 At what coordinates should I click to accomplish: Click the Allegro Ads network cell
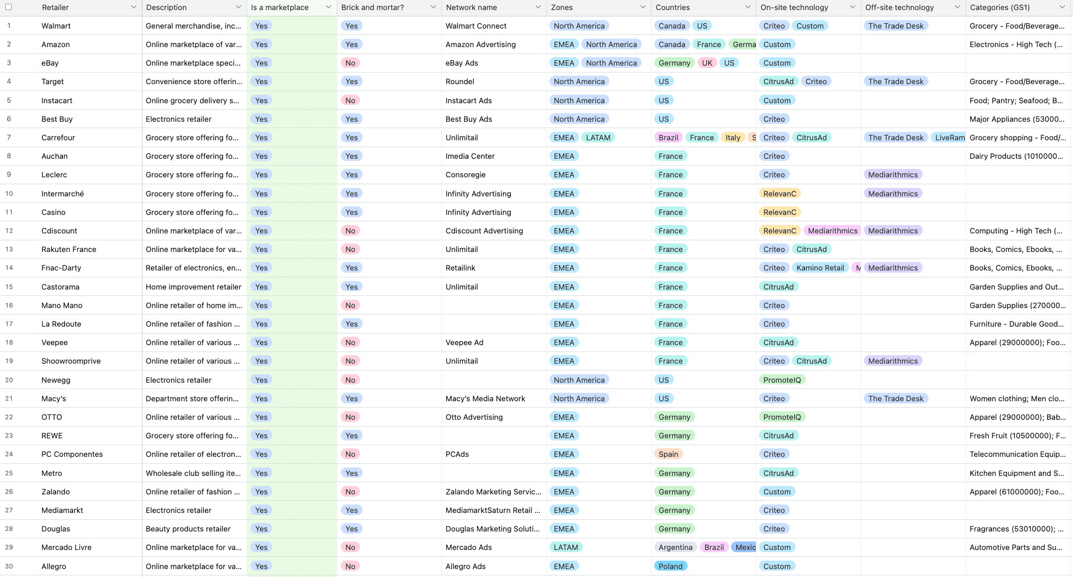point(494,566)
